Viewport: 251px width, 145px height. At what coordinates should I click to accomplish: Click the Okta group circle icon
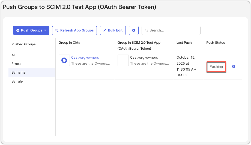[x=64, y=60]
